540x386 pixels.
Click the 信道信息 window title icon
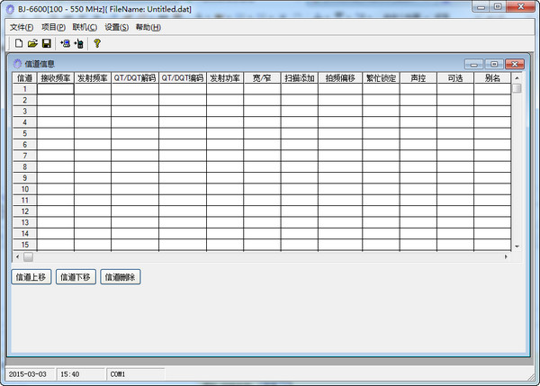(x=16, y=64)
